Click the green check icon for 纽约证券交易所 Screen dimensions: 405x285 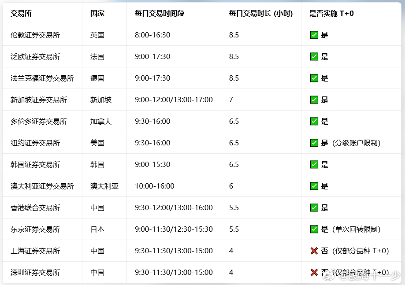314,143
